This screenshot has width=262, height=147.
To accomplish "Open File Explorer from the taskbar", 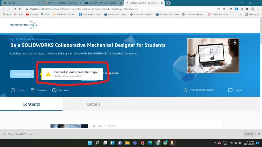I will (x=127, y=143).
